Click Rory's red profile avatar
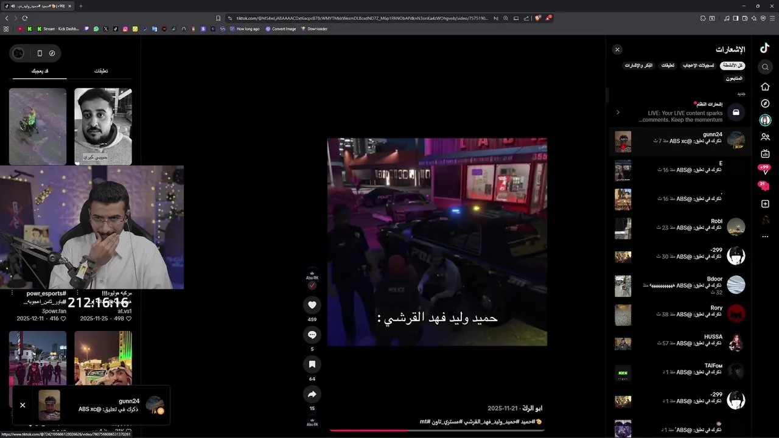 [x=736, y=314]
